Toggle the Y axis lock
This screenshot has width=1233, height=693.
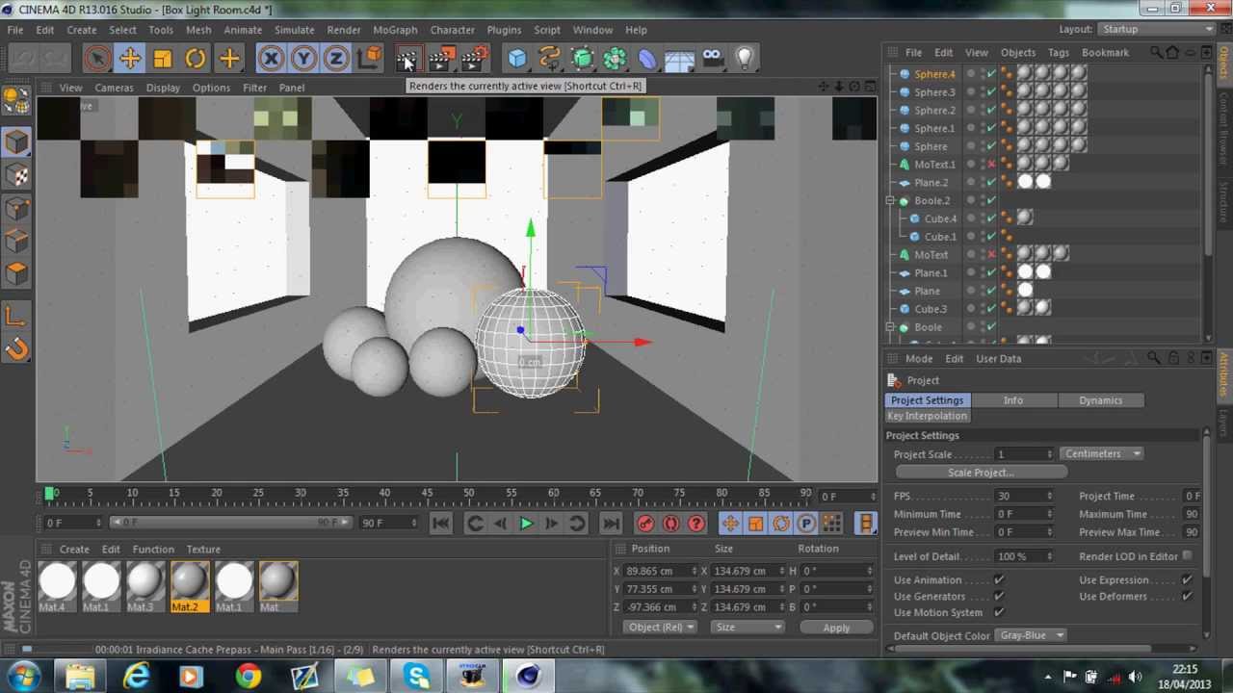(x=303, y=59)
